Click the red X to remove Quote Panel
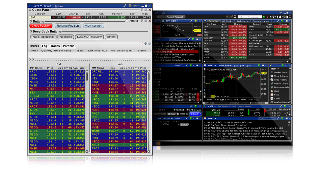Viewport: 320px width, 169px height. (150, 10)
